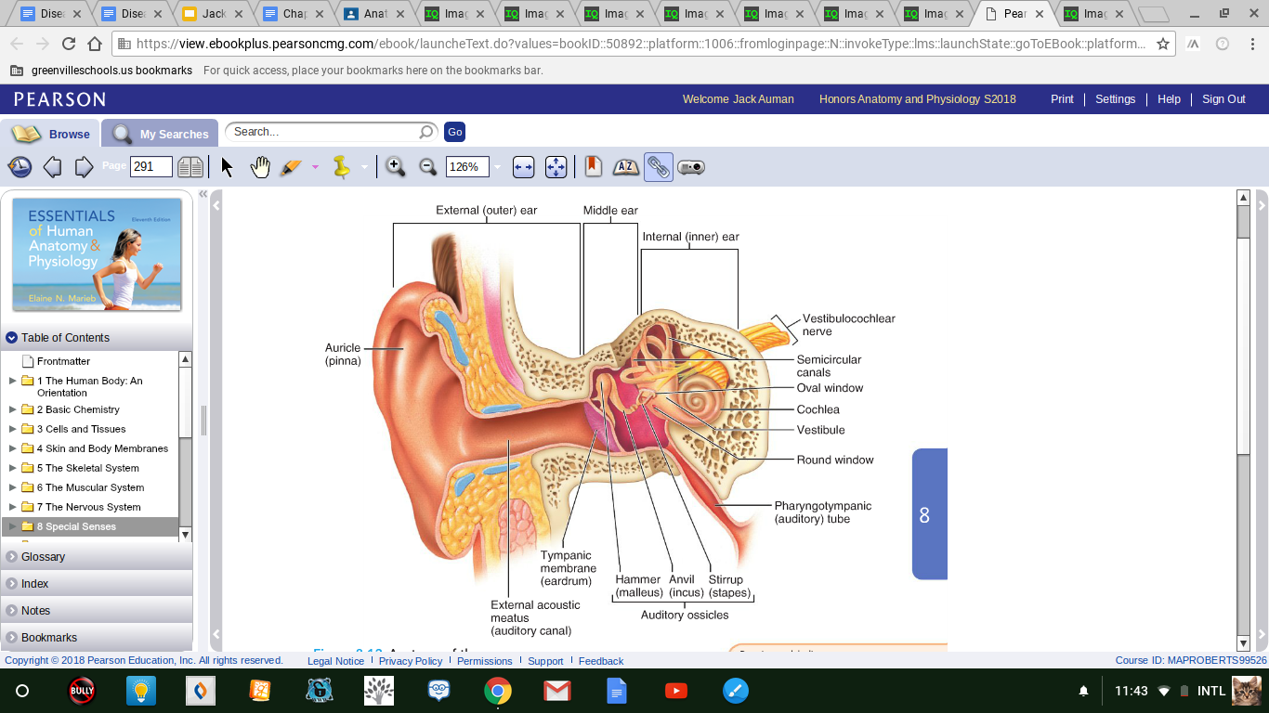The width and height of the screenshot is (1269, 713).
Task: Click the Go search button
Action: pos(454,132)
